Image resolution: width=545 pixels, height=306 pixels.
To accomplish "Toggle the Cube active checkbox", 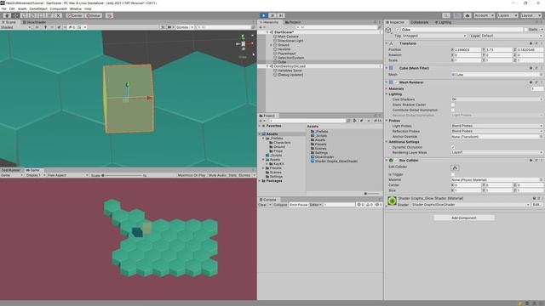I will coord(398,30).
